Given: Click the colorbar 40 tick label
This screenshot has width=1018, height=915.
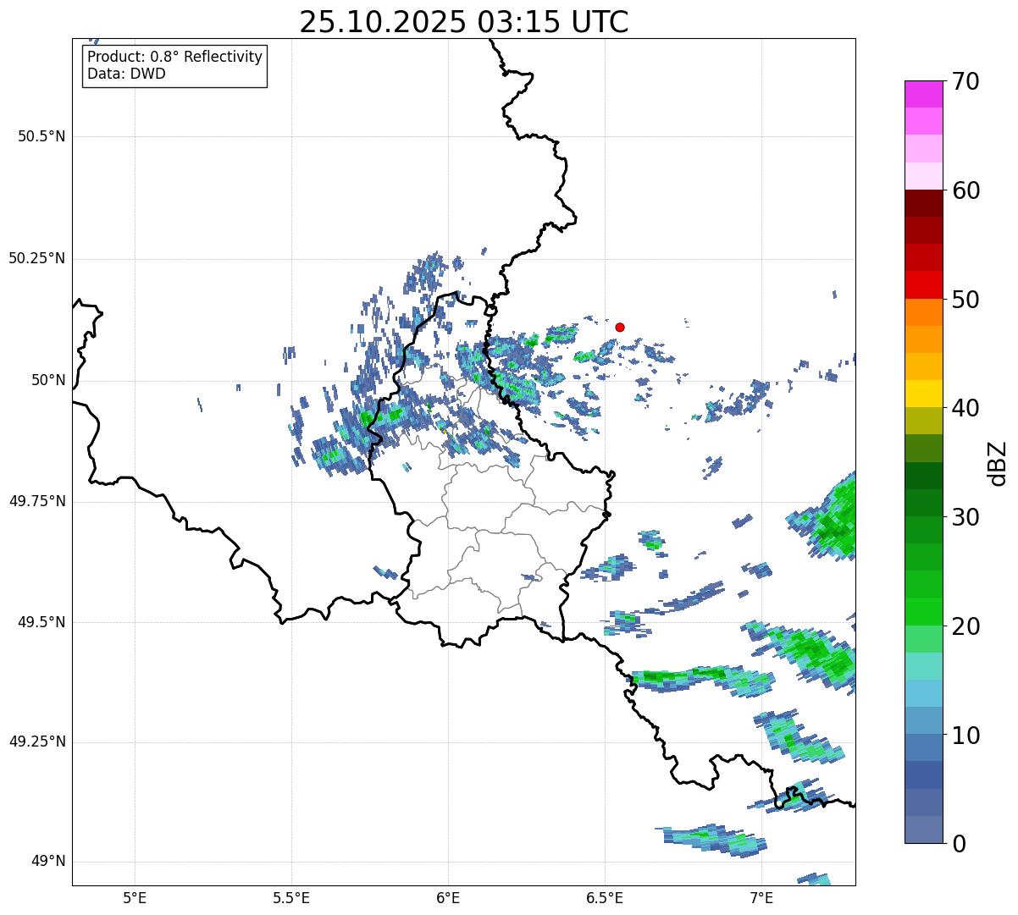Looking at the screenshot, I should [965, 408].
